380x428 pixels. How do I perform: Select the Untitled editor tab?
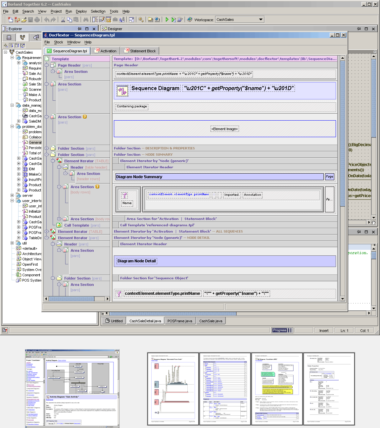point(114,321)
